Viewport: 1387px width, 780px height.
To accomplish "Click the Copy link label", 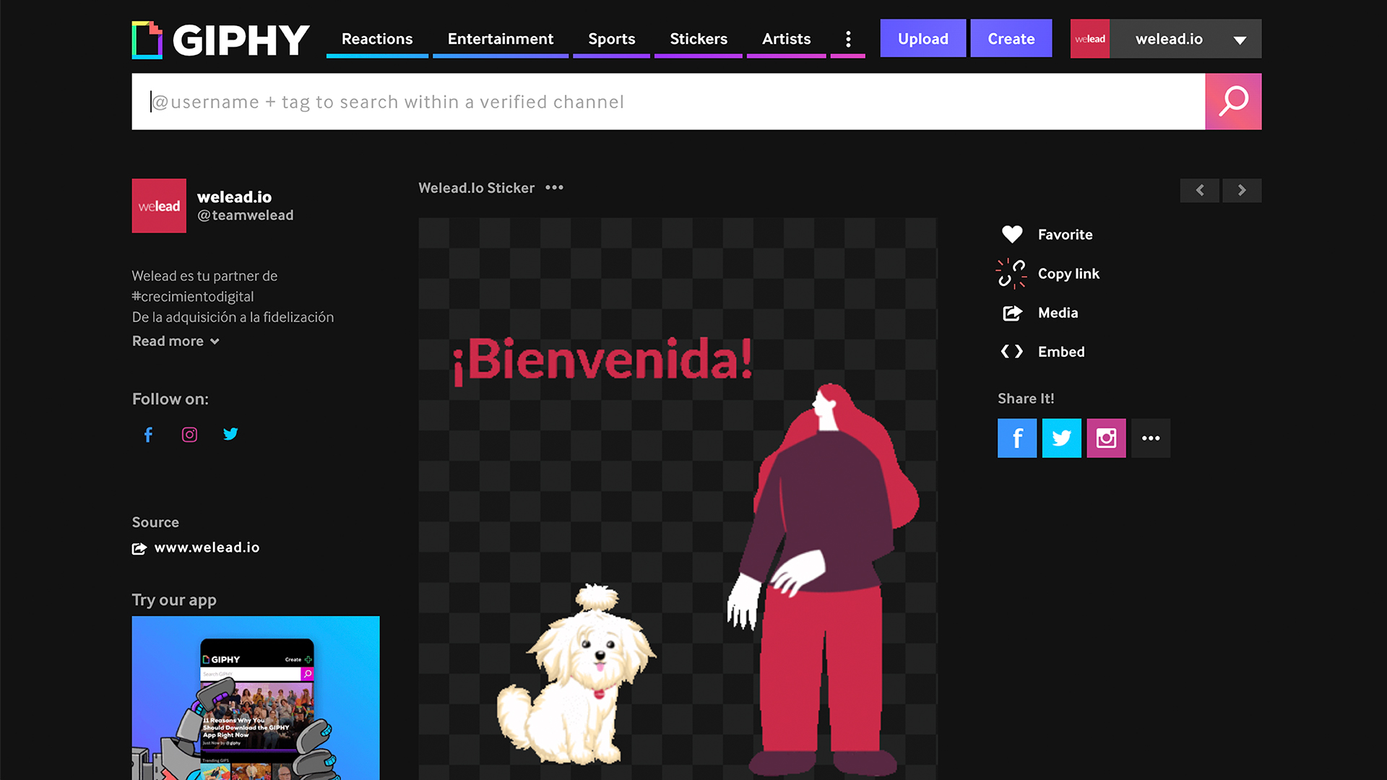I will click(x=1068, y=274).
